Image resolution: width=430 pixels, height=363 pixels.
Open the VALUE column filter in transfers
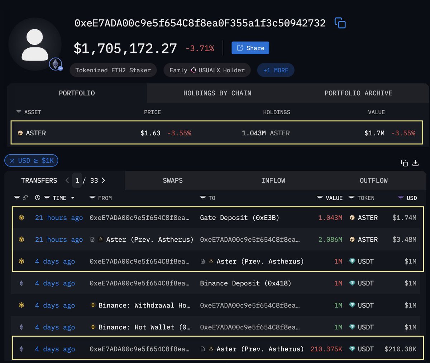click(x=320, y=198)
